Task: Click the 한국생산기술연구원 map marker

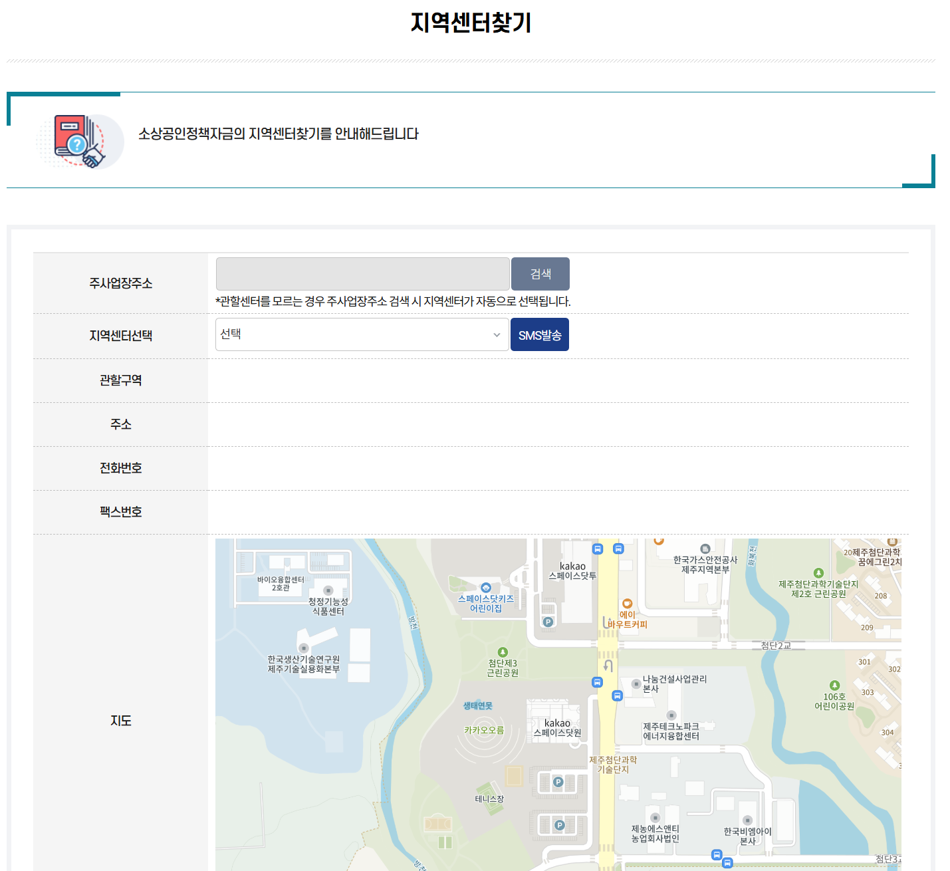Action: click(304, 648)
